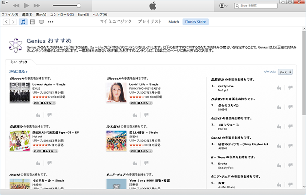Screen dimensions: 306x195
Task: Select the Music library icon
Action: click(23, 22)
